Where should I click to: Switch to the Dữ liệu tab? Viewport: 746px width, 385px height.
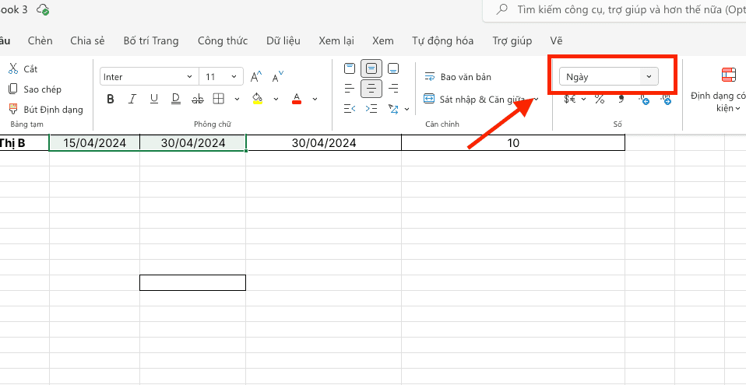pyautogui.click(x=284, y=41)
